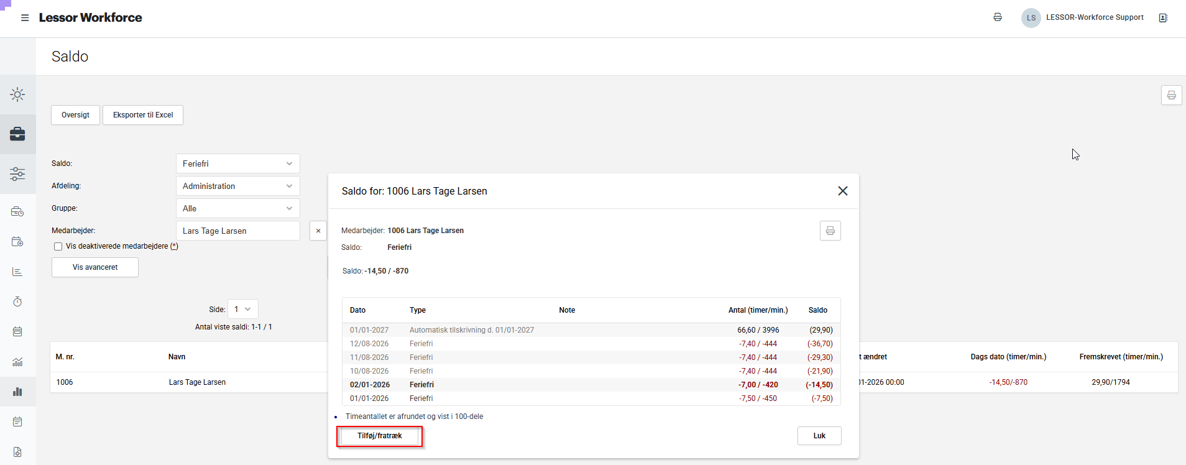This screenshot has height=465, width=1186.
Task: Open the Afdeling Administration dropdown
Action: (x=237, y=186)
